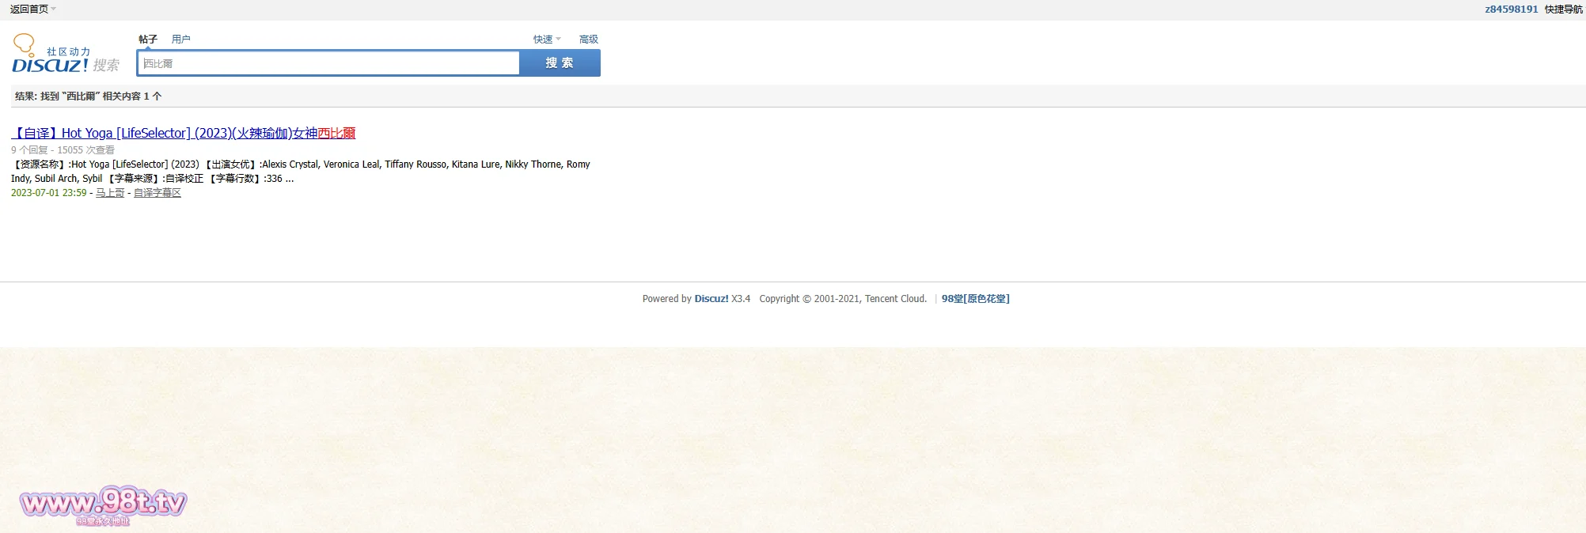
Task: Focus the search keyword input field
Action: tap(328, 63)
